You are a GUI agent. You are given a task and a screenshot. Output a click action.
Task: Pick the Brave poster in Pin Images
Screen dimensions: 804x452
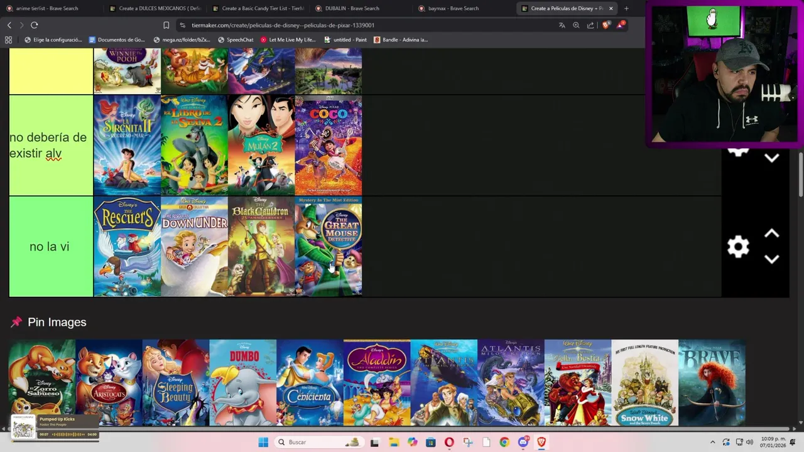tap(712, 383)
